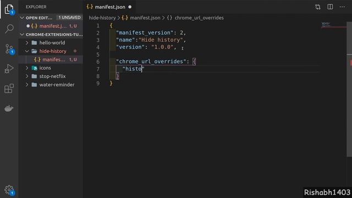Click line number 5 in the gutter
This screenshot has width=352, height=198.
coord(98,54)
